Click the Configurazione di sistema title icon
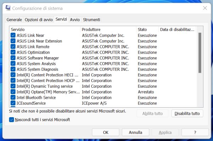 tap(8, 8)
